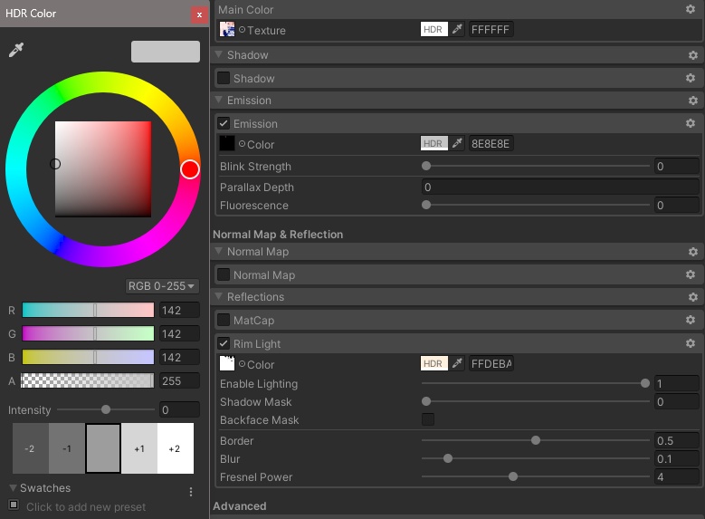Open gear menu on Reflections section header
The width and height of the screenshot is (705, 519).
point(693,297)
